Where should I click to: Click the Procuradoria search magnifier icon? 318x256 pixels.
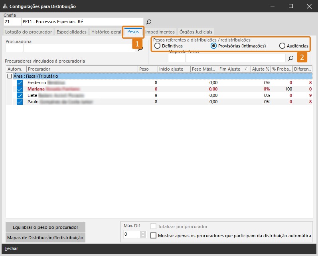pos(140,48)
